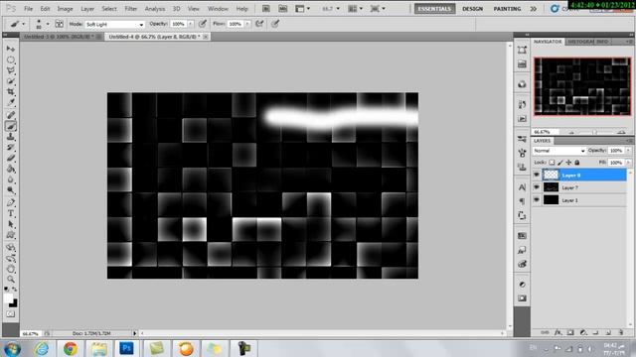Screen dimensions: 636x357
Task: Select the Spot Healing Brush tool
Action: 11,115
